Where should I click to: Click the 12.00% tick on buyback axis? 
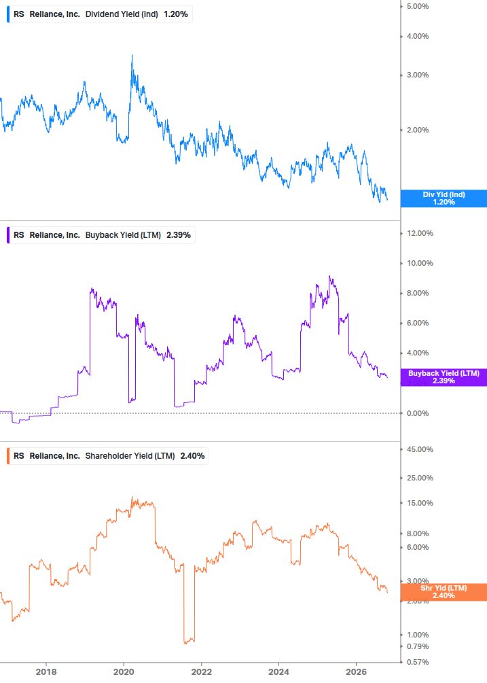pos(420,234)
